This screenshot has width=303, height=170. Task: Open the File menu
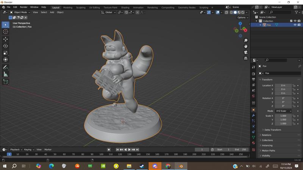point(8,7)
